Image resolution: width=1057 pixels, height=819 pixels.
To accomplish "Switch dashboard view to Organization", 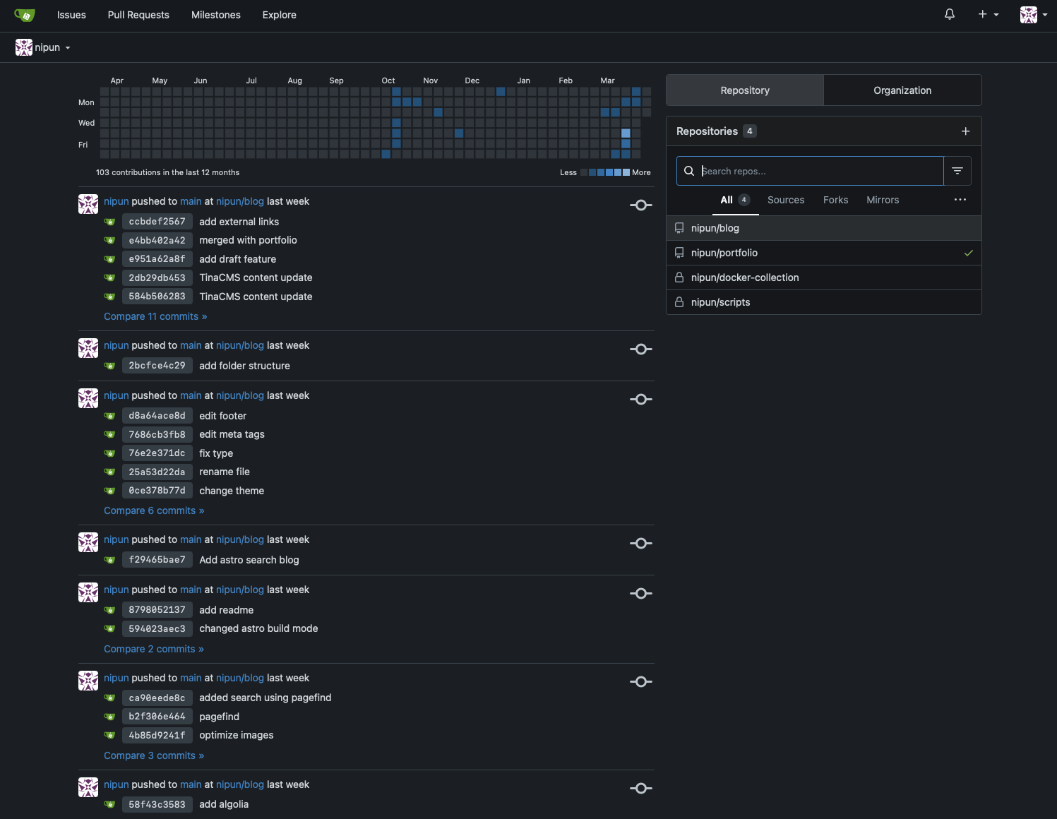I will [x=902, y=90].
